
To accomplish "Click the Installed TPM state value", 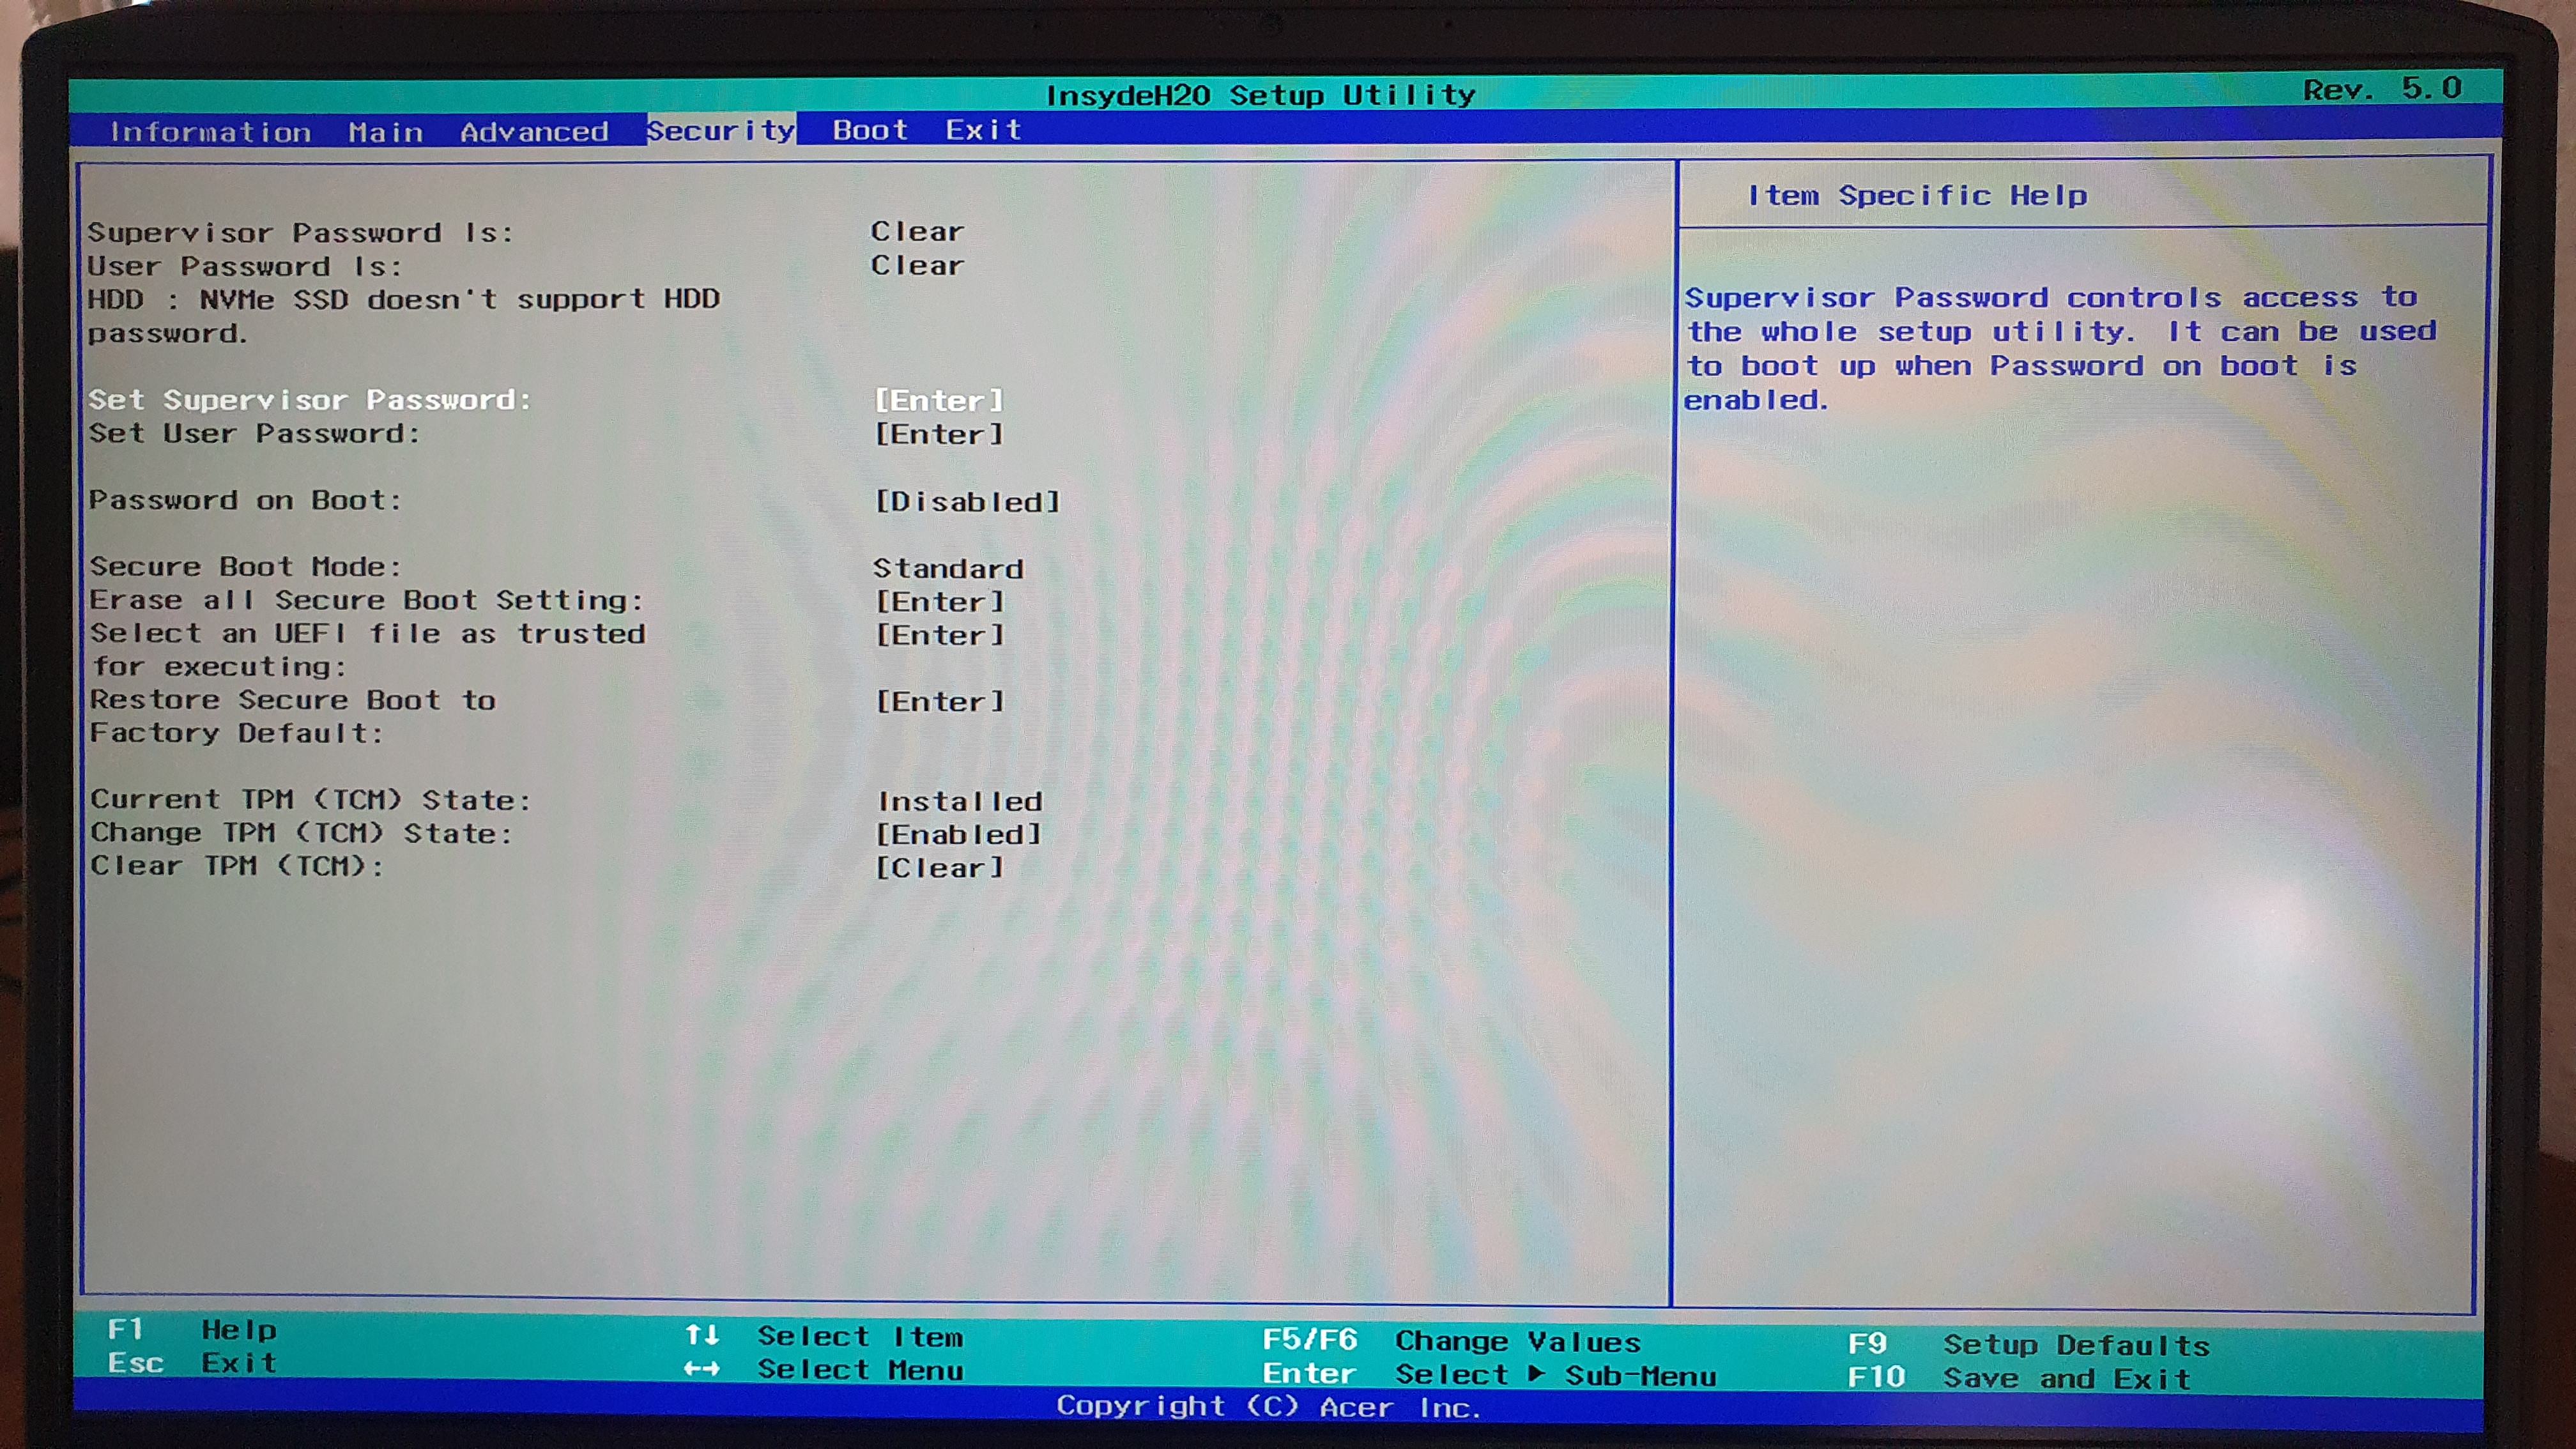I will coord(960,801).
